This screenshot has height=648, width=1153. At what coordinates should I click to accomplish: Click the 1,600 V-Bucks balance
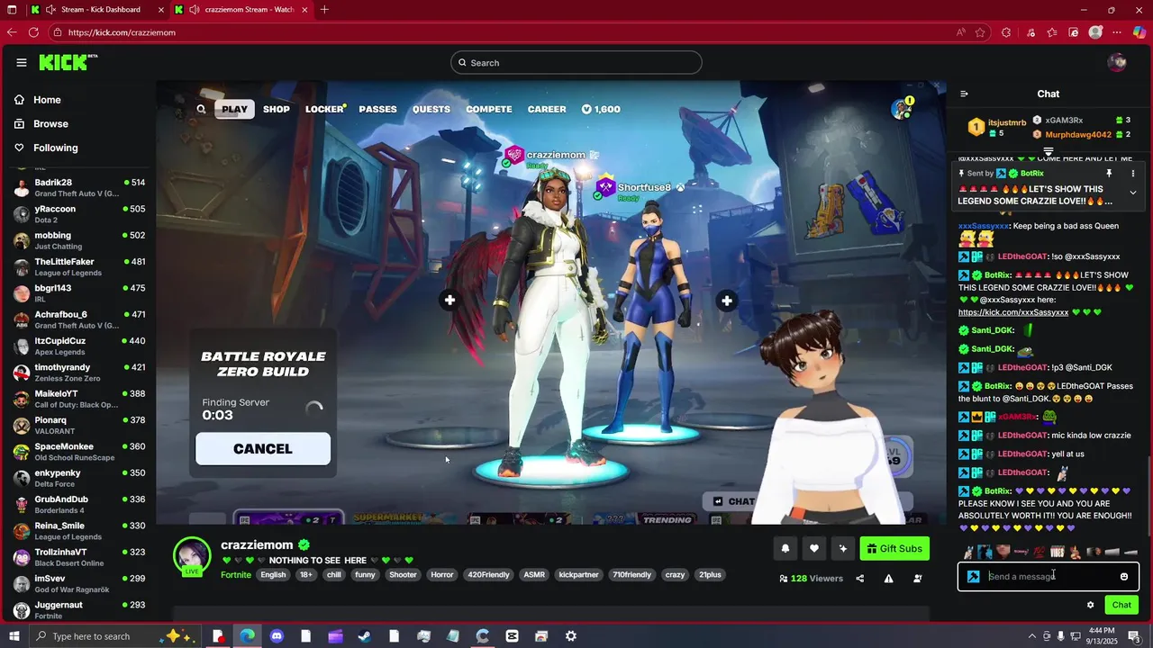coord(601,109)
